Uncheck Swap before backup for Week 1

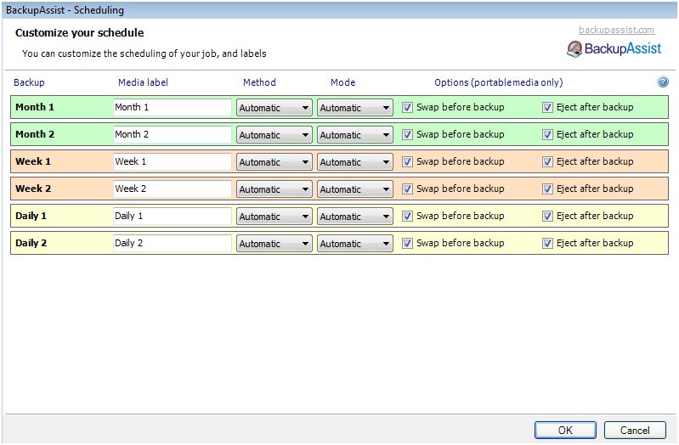point(407,162)
